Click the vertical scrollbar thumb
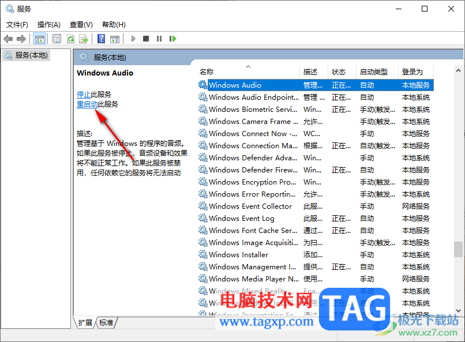 [458, 250]
